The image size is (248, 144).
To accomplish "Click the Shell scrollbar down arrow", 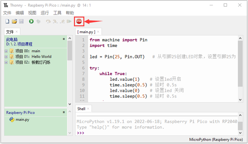I will click(x=240, y=133).
